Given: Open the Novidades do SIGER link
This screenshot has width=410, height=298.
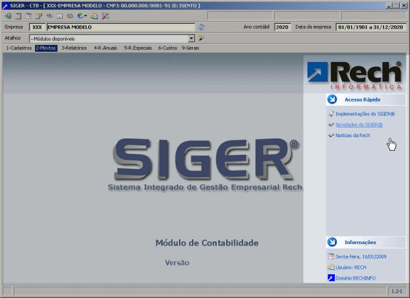Looking at the screenshot, I should 359,125.
